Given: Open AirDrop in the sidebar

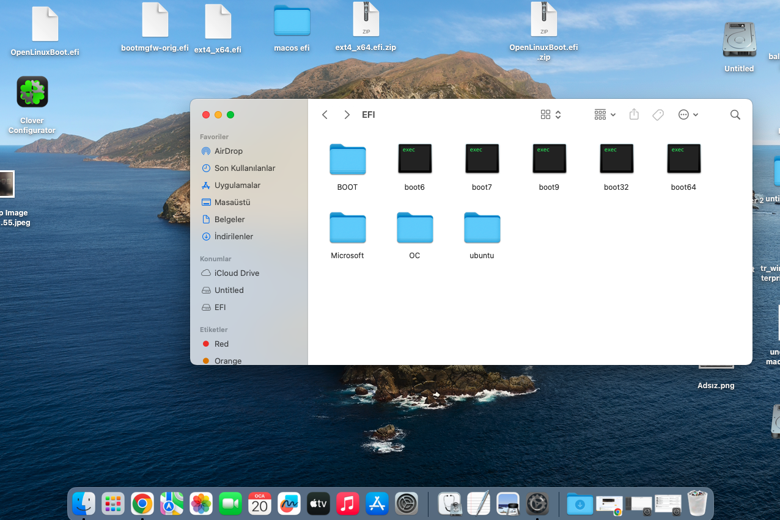Looking at the screenshot, I should (228, 151).
